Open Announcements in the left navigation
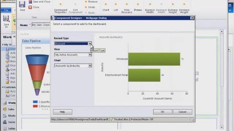234x131 pixels. pyautogui.click(x=11, y=82)
